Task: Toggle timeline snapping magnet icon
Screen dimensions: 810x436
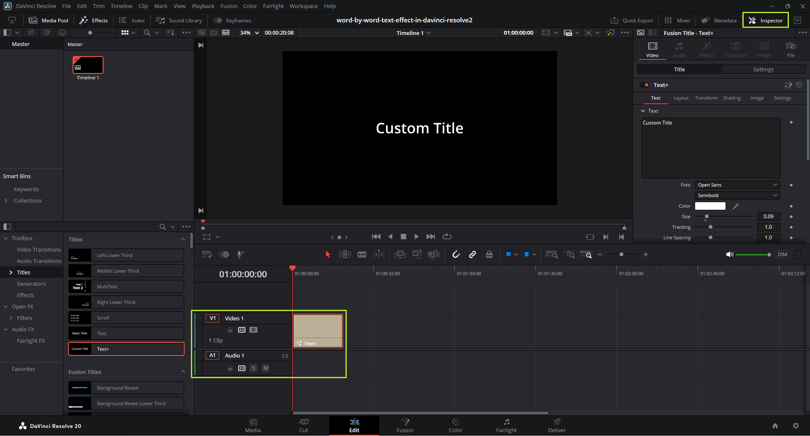Action: pyautogui.click(x=456, y=255)
